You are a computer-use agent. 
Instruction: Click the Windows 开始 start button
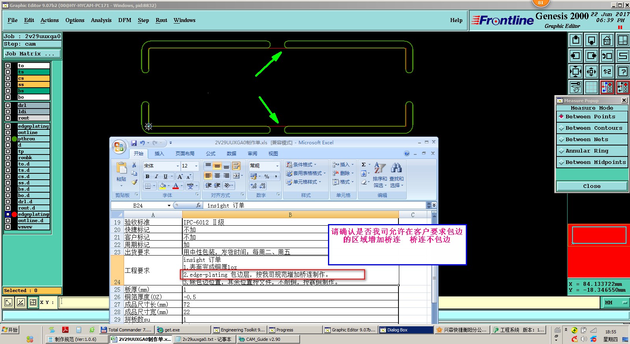point(10,330)
